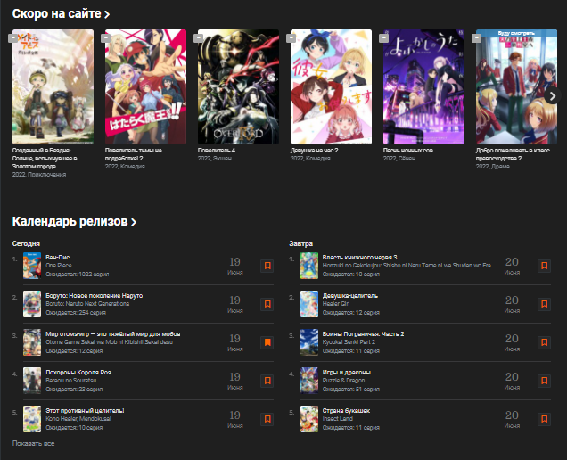
Task: Click minus icon on Overlord poster
Action: point(198,38)
